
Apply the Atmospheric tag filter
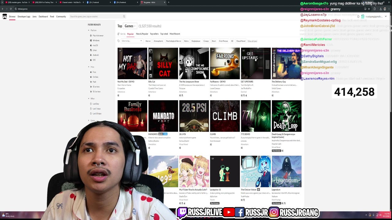click(158, 41)
